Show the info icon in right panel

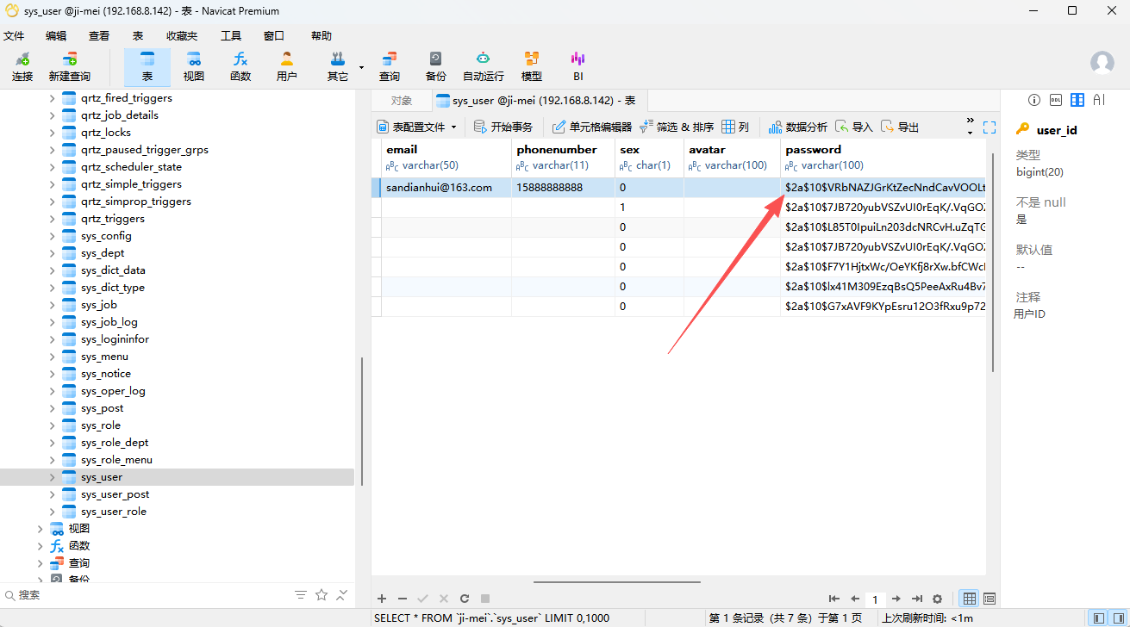(x=1034, y=100)
